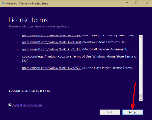Click the '(Windows Store Terms of Use)' description text

pyautogui.click(x=104, y=42)
